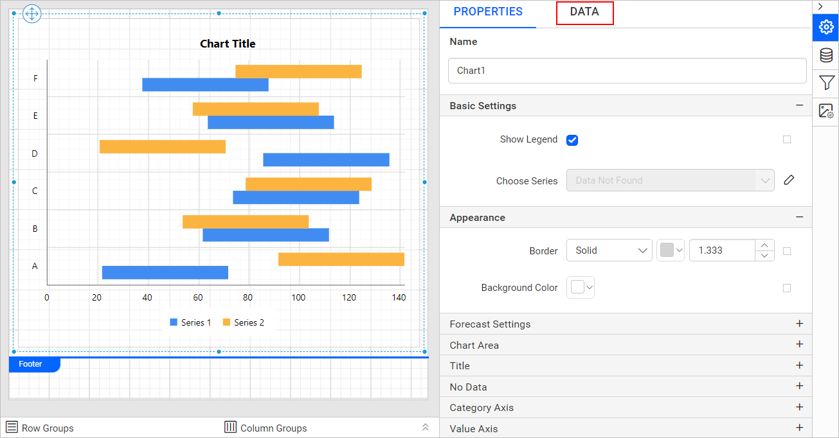Click the image settings sidebar icon
Screen dimensions: 839x438
coord(825,110)
